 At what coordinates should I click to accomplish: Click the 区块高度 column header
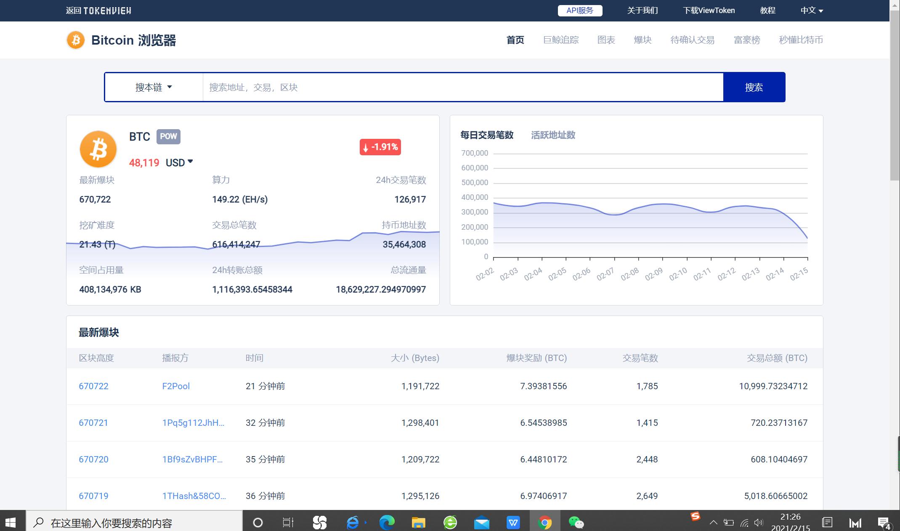(96, 358)
